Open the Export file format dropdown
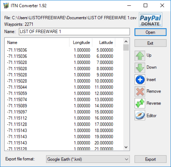The height and width of the screenshot is (167, 171). point(88,159)
